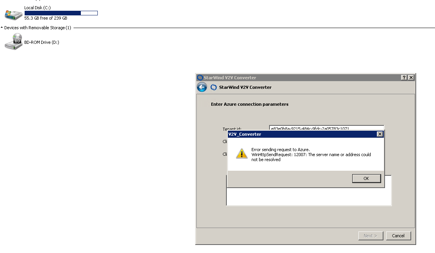The width and height of the screenshot is (435, 253).
Task: Select the BD-ROM Drive (D:) icon
Action: (x=13, y=42)
